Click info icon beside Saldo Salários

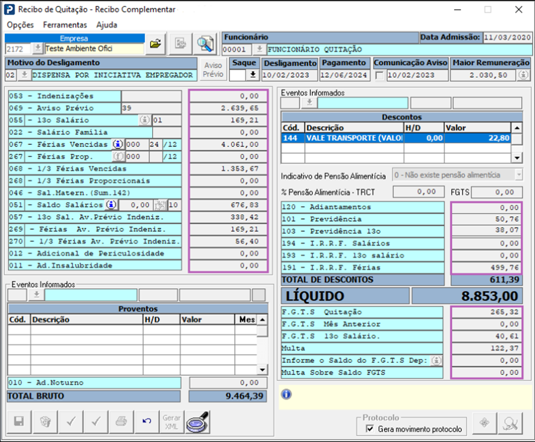[x=111, y=205]
